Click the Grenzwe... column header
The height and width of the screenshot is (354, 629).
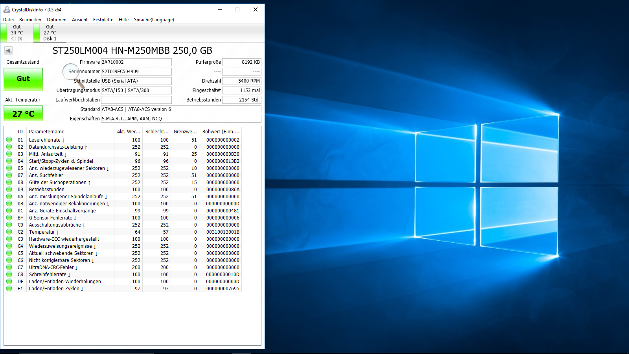[185, 132]
